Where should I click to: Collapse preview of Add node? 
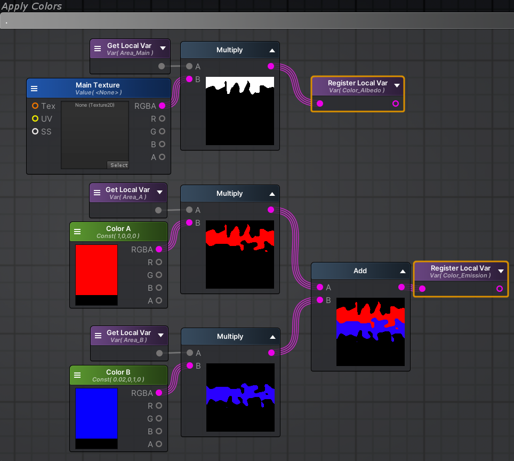click(403, 272)
